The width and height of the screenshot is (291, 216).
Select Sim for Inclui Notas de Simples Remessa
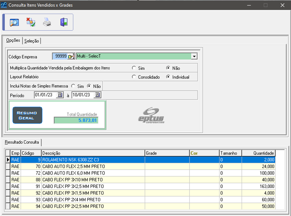[73, 86]
